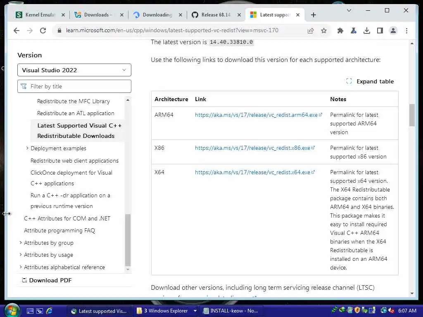
Task: Click the volume tray icon
Action: click(x=392, y=310)
